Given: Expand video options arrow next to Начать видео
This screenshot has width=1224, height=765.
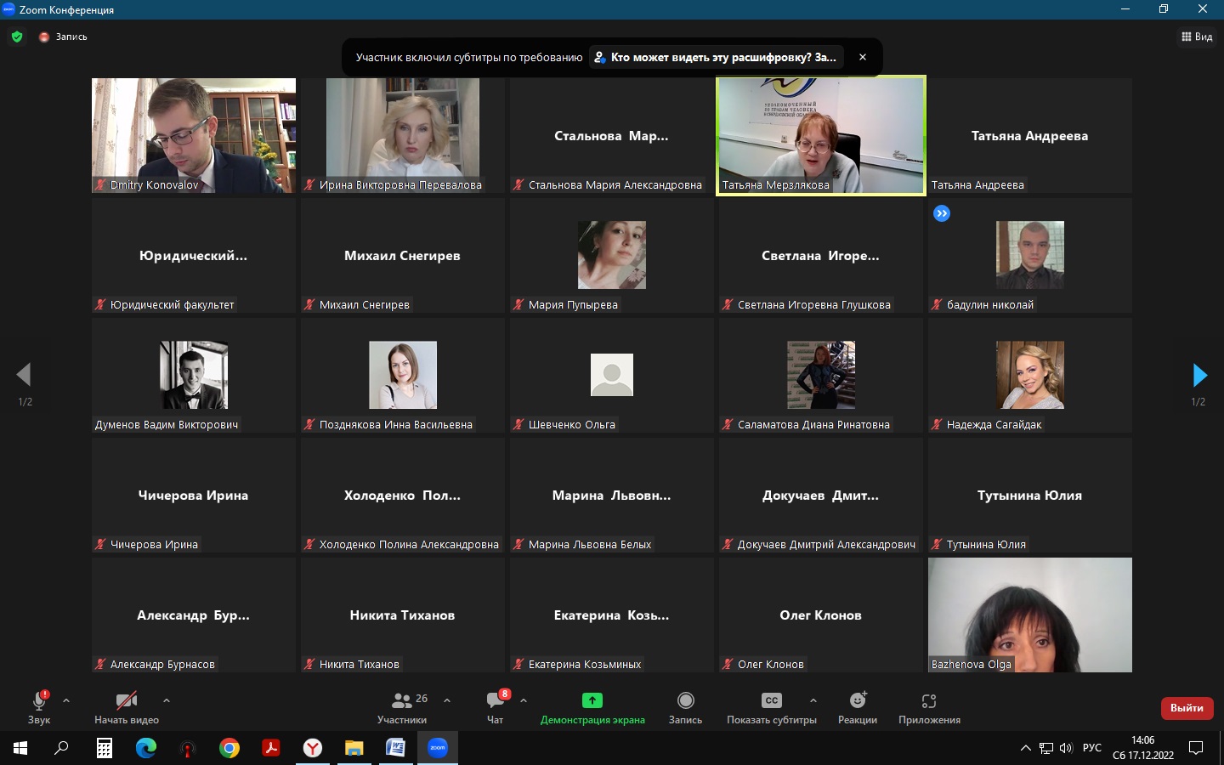Looking at the screenshot, I should coord(167,700).
